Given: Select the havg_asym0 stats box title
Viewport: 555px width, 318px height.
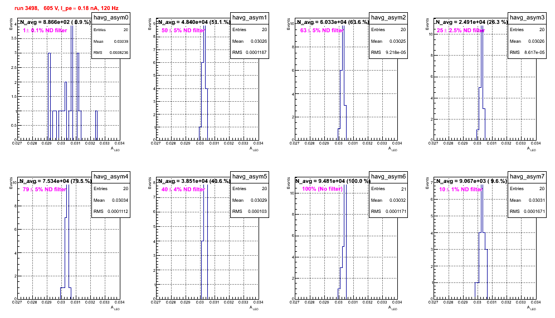Looking at the screenshot, I should 111,17.
